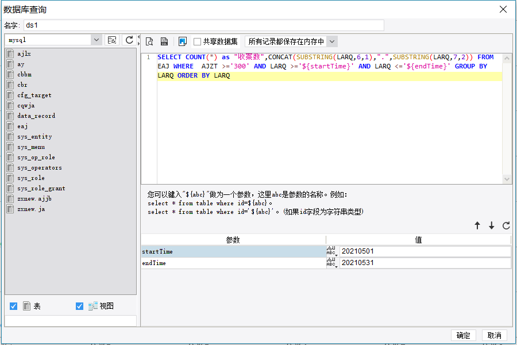Image resolution: width=517 pixels, height=345 pixels.
Task: Click the table search icon beside mysql dropdown
Action: coord(113,40)
